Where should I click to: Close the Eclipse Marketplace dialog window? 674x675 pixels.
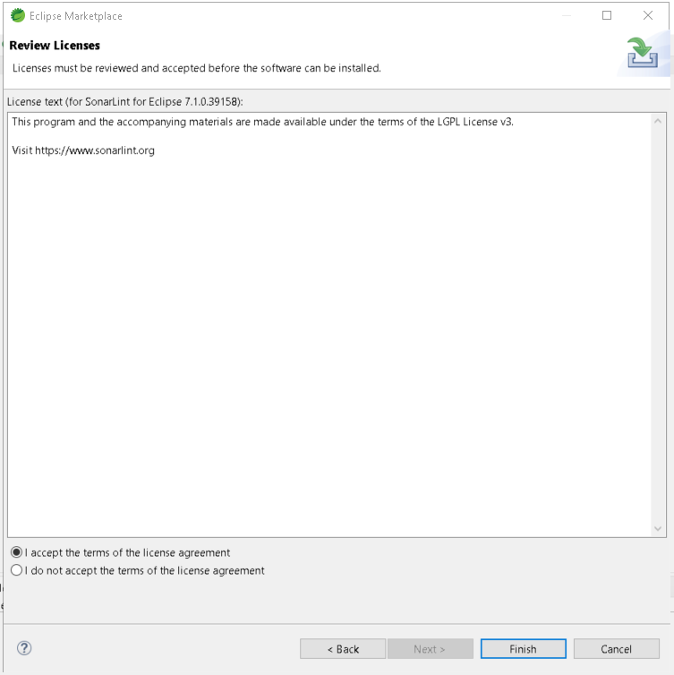(648, 15)
